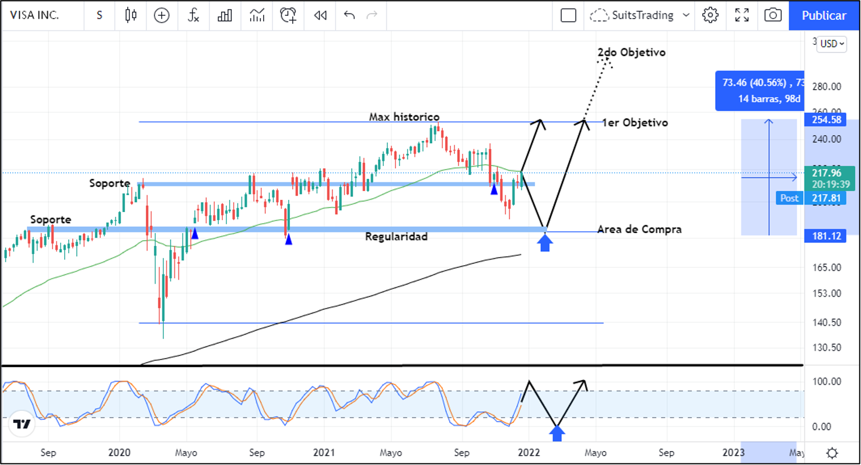Open chart settings gear in the toolbar
Screen dimensions: 861x465
(x=710, y=15)
